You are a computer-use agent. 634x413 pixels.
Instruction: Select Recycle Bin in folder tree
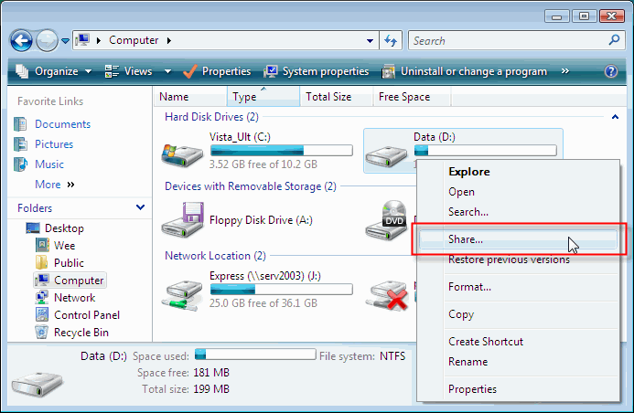(x=81, y=333)
